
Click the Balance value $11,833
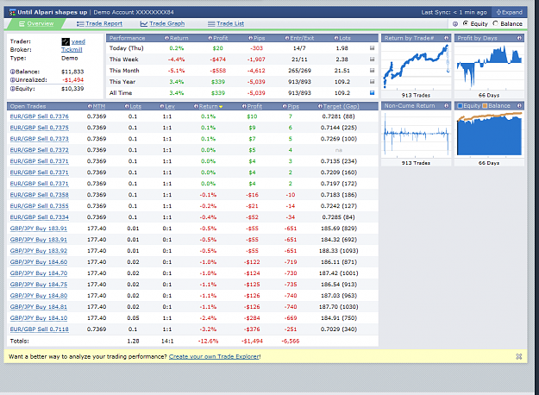coord(72,72)
